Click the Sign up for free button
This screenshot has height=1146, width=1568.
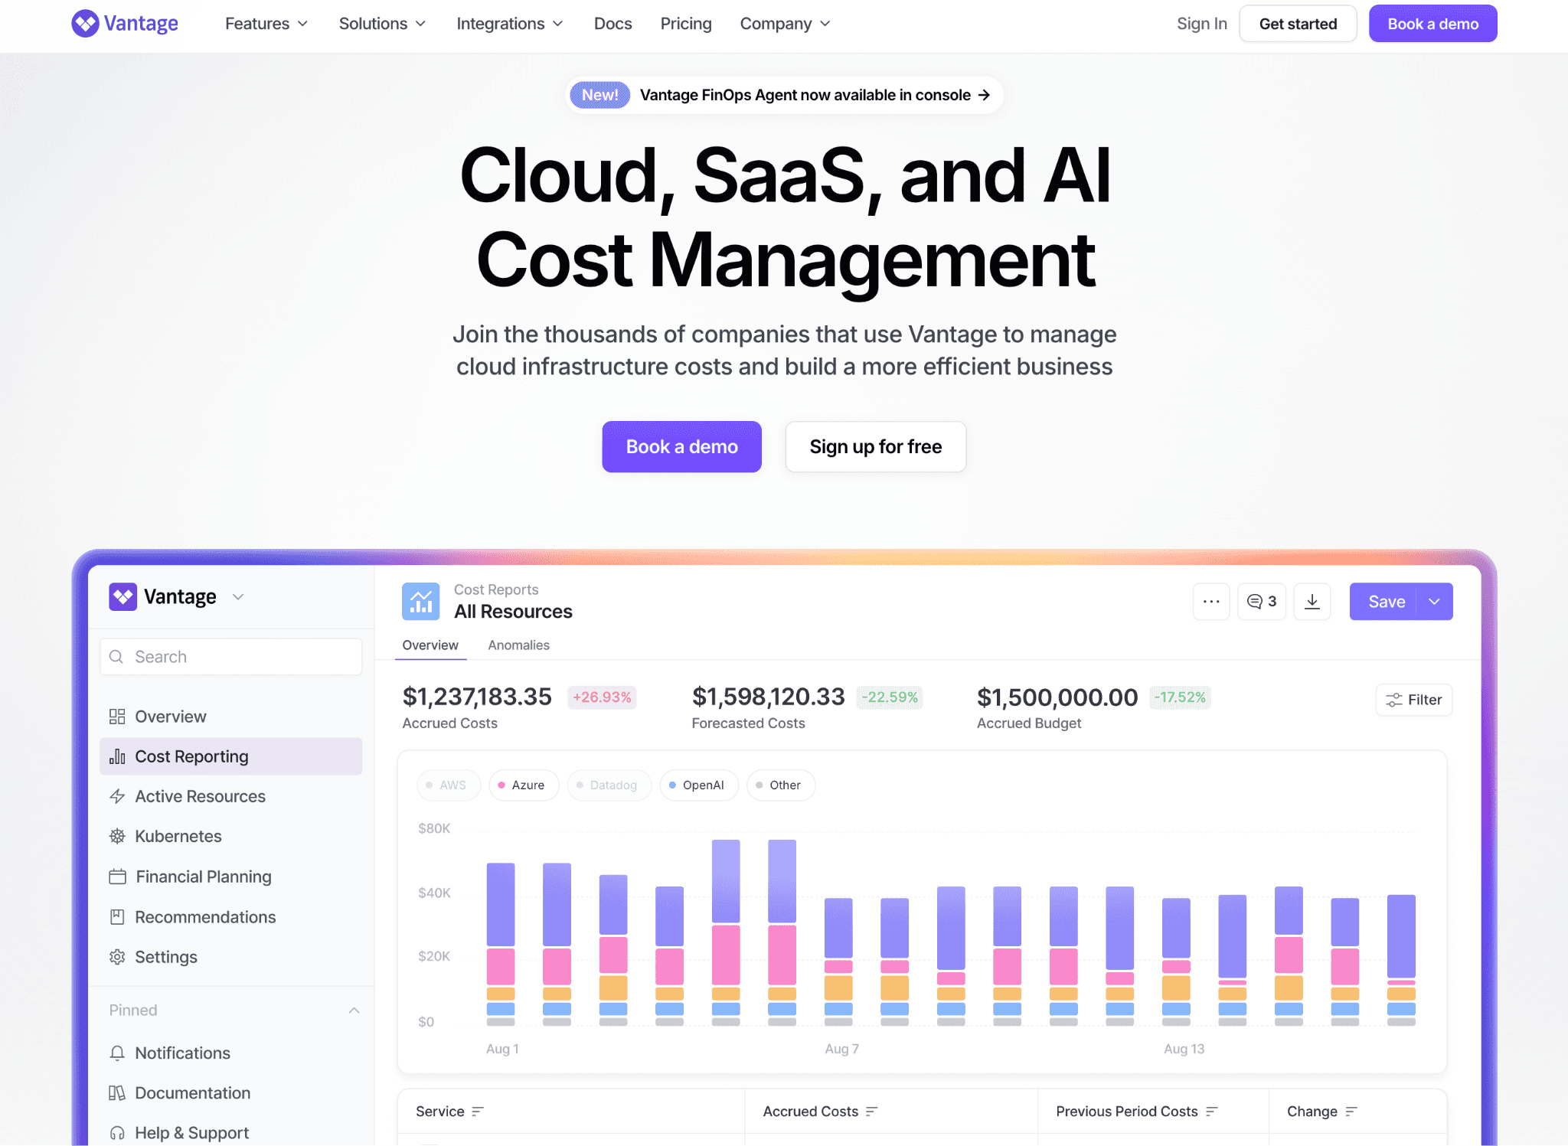[875, 446]
